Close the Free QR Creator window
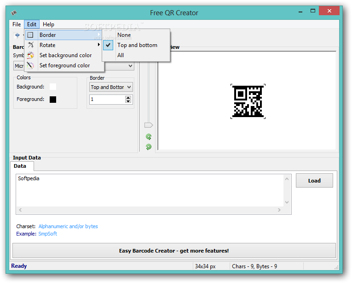 (x=329, y=11)
